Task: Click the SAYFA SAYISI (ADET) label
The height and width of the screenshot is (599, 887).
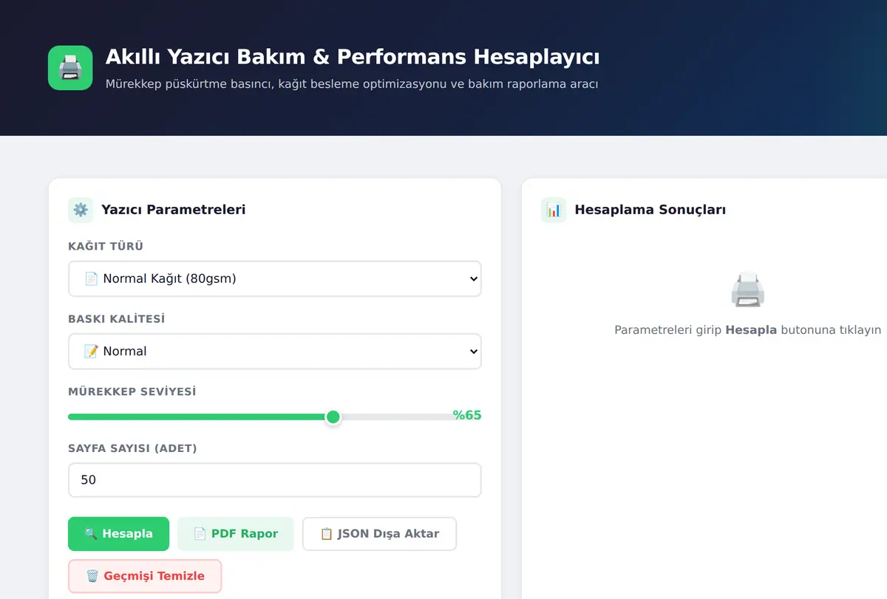Action: coord(132,448)
